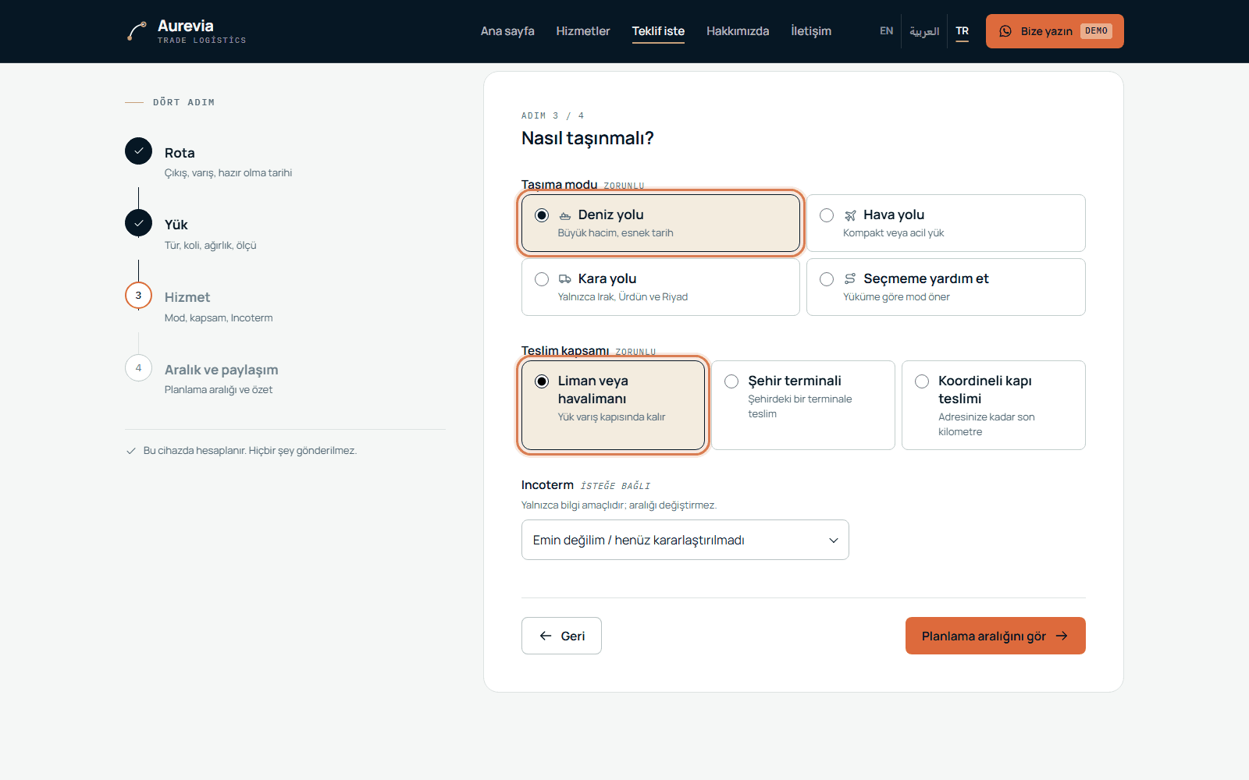The width and height of the screenshot is (1249, 780).
Task: Switch language to EN
Action: coord(886,31)
